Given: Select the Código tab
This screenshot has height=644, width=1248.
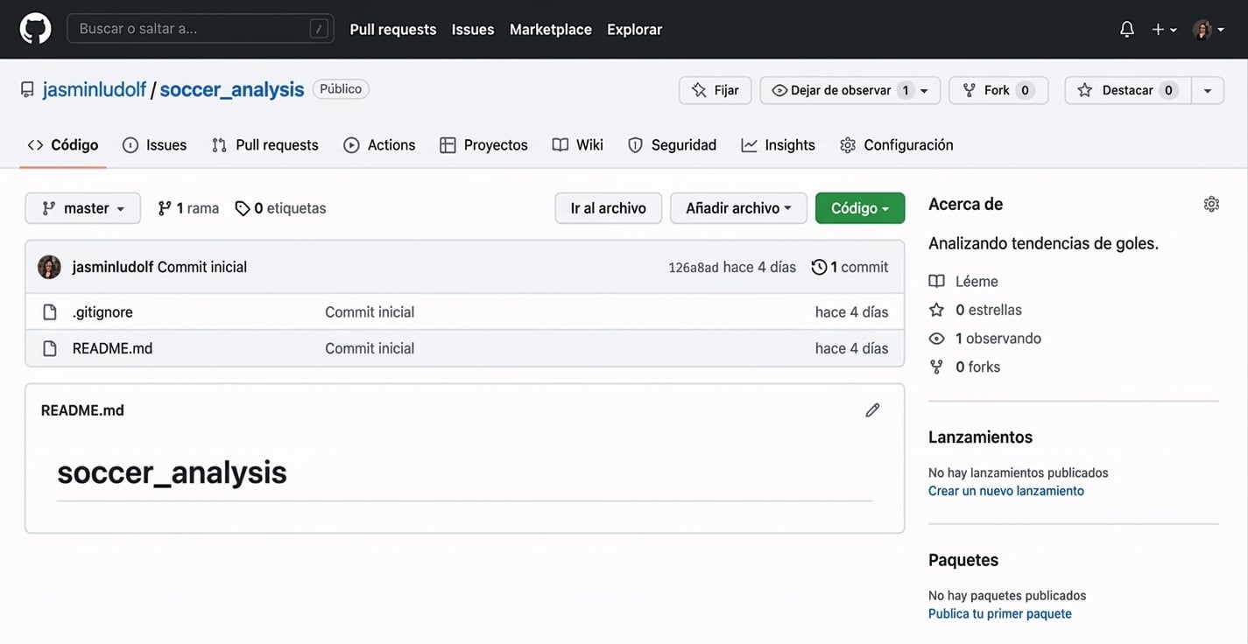Looking at the screenshot, I should [63, 145].
